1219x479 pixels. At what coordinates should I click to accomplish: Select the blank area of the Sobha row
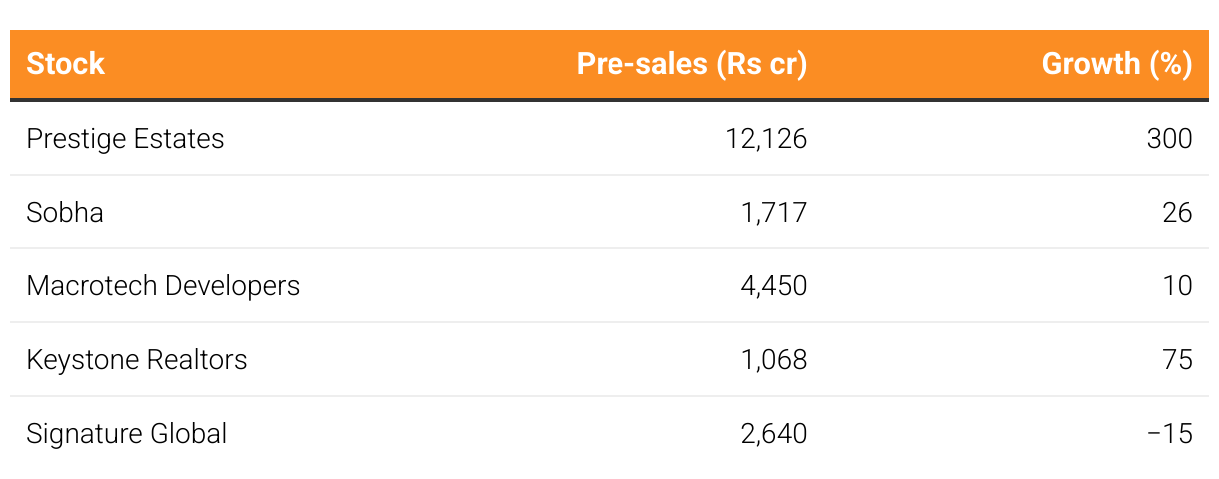point(420,212)
